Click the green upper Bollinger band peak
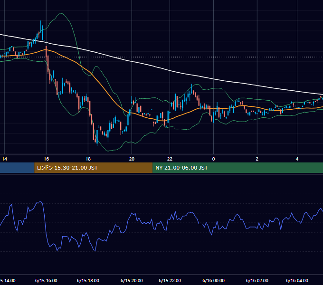 tap(61, 14)
